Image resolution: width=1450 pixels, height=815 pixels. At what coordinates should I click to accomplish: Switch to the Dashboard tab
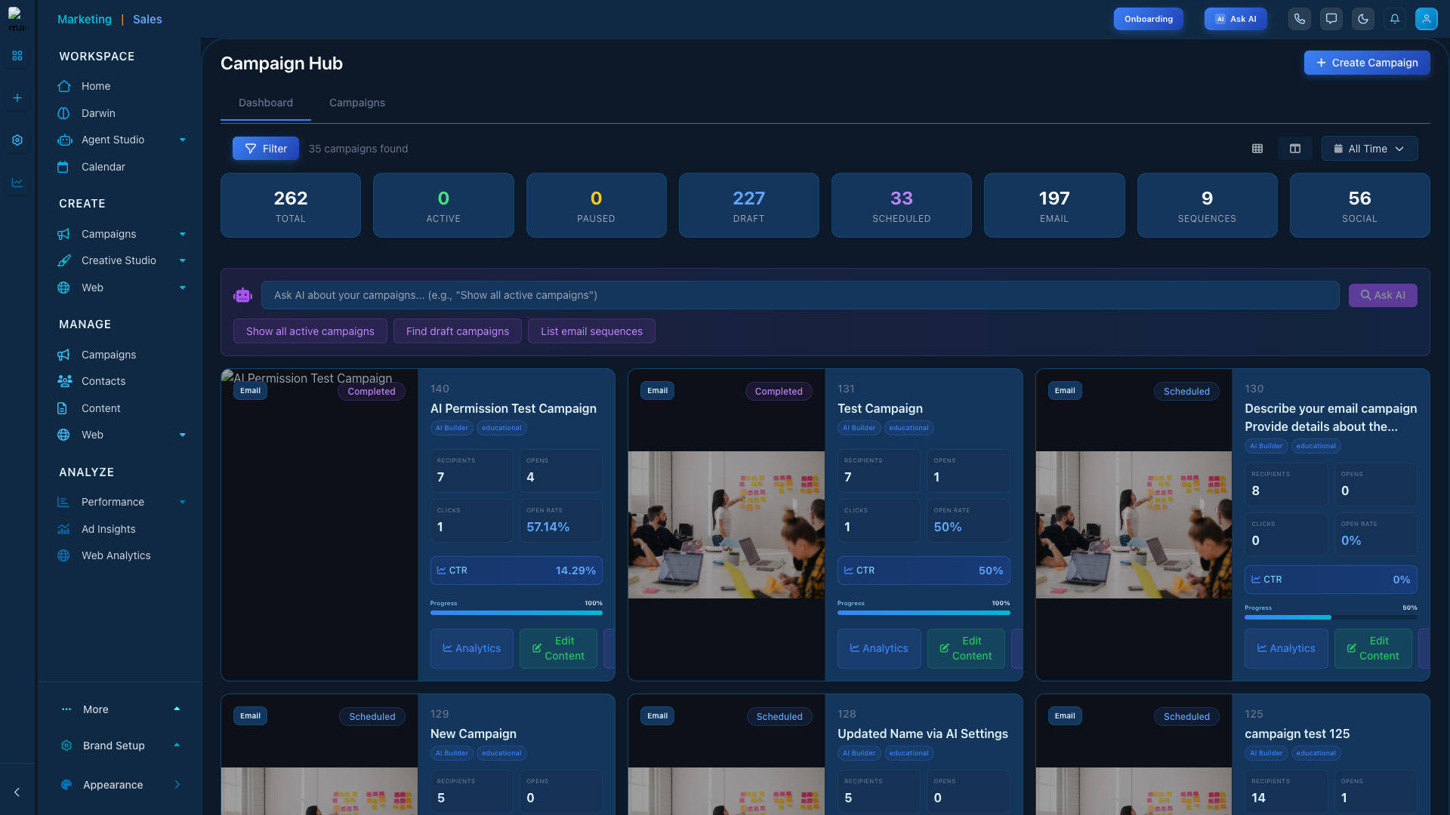tap(266, 103)
